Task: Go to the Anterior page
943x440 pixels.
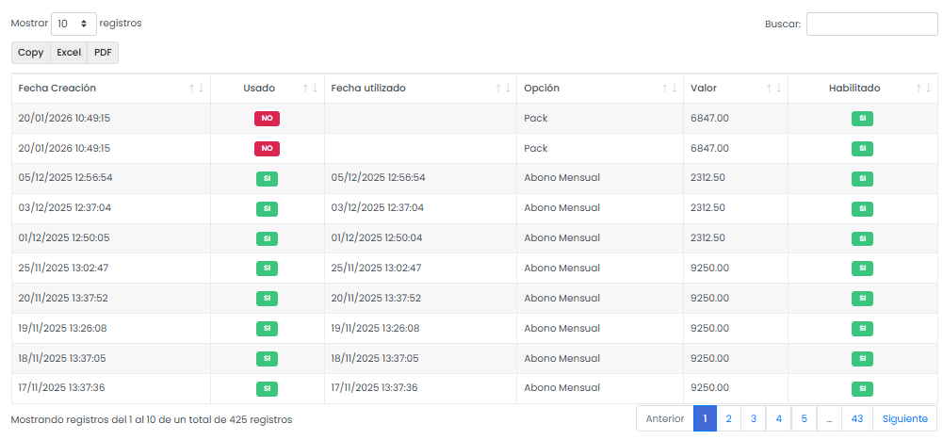Action: [664, 419]
